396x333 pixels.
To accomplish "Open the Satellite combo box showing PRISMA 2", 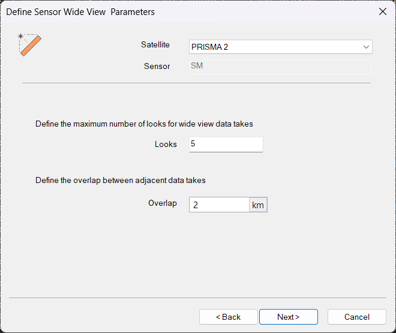I will tap(276, 47).
